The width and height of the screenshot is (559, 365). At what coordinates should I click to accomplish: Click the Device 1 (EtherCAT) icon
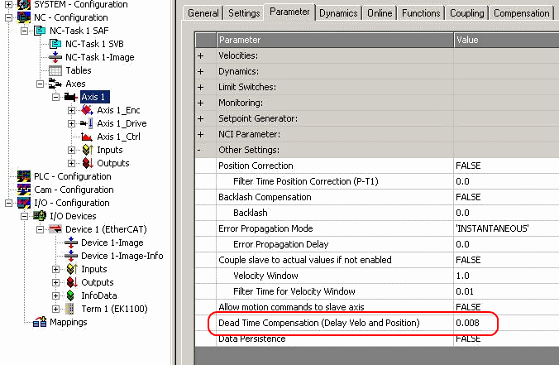[55, 229]
